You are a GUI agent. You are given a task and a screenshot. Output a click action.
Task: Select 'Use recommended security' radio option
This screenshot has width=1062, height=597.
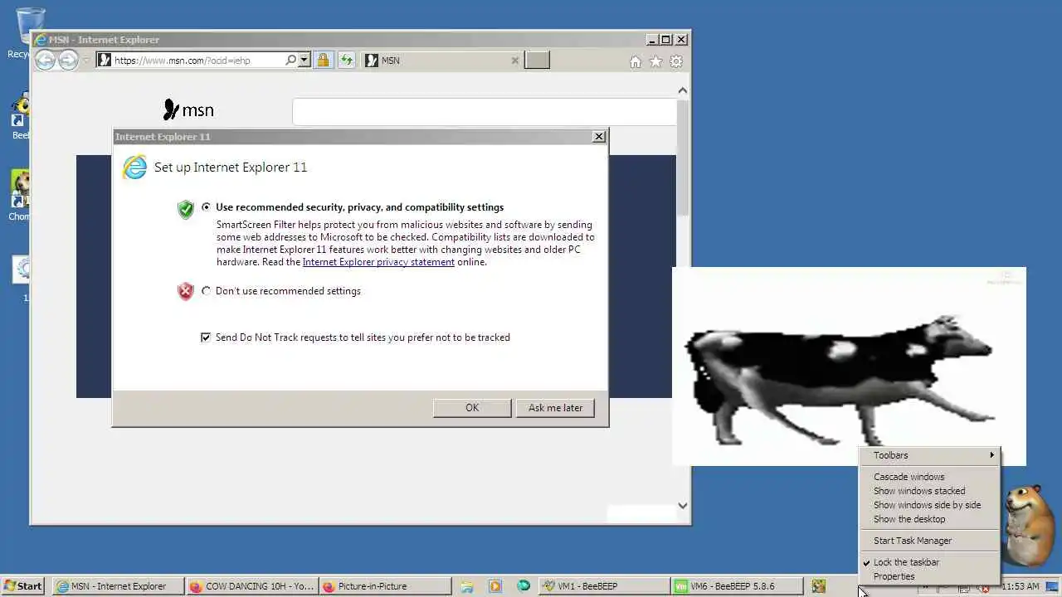pos(206,207)
